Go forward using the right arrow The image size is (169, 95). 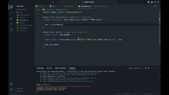(x=57, y=2)
